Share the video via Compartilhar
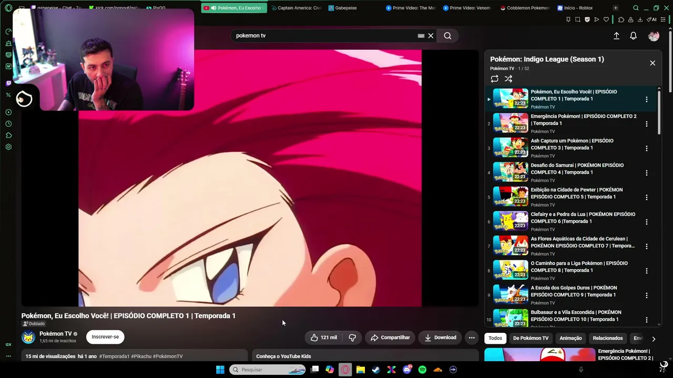 (x=390, y=338)
